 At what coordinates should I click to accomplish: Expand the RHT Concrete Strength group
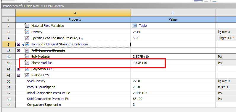[x=19, y=51]
